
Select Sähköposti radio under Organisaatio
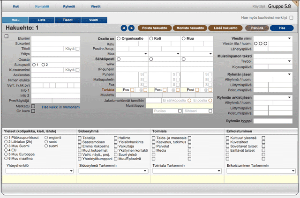click(x=119, y=59)
